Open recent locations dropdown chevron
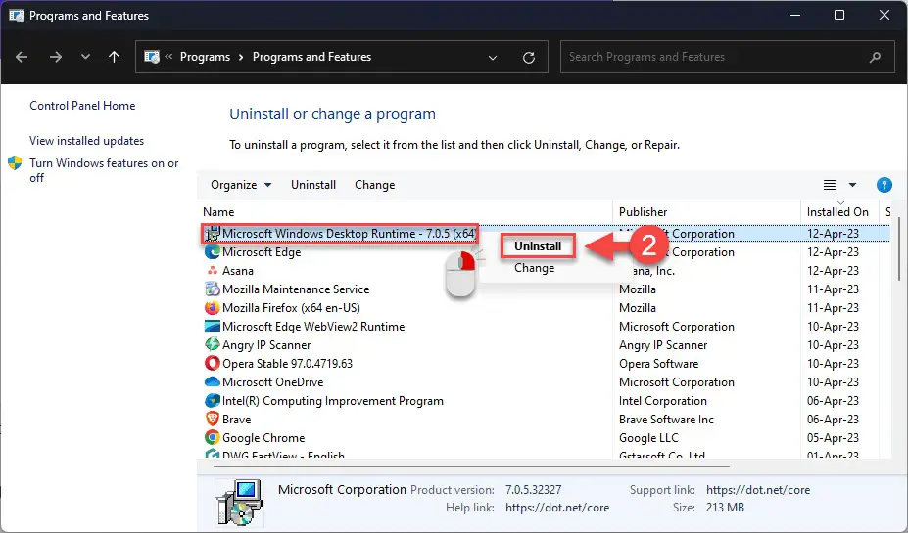The image size is (908, 533). point(85,57)
